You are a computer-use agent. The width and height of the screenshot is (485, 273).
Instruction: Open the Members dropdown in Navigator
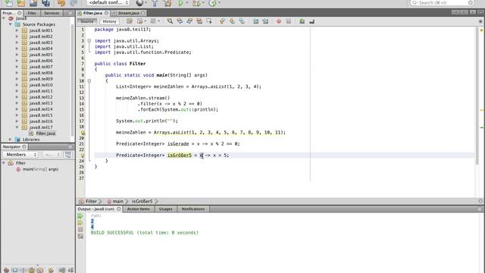pos(20,155)
